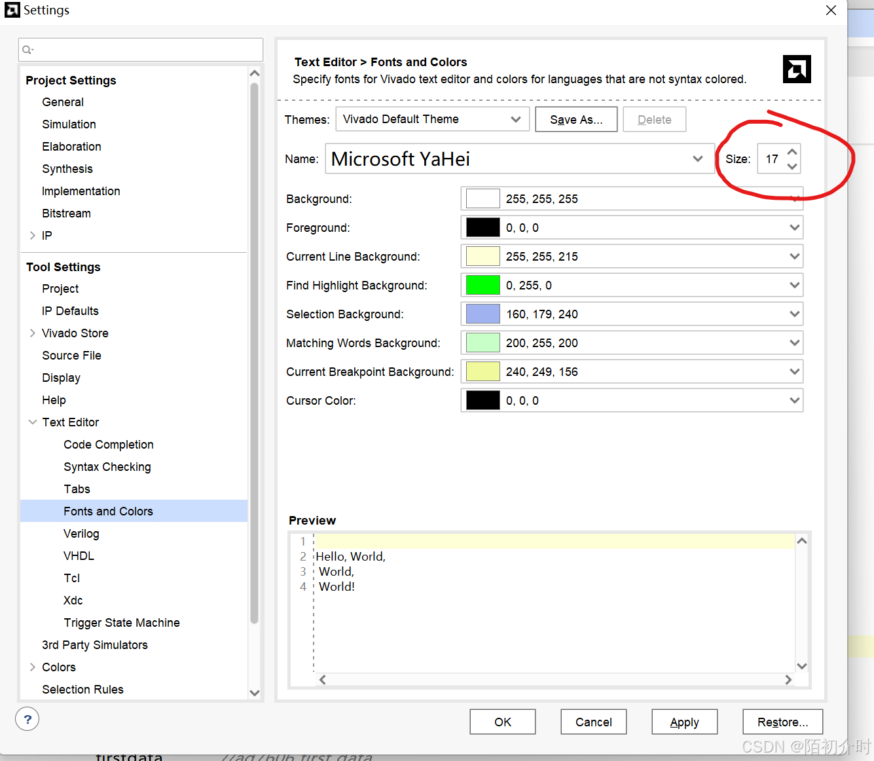Open the font Name dropdown
Image resolution: width=874 pixels, height=761 pixels.
(519, 159)
